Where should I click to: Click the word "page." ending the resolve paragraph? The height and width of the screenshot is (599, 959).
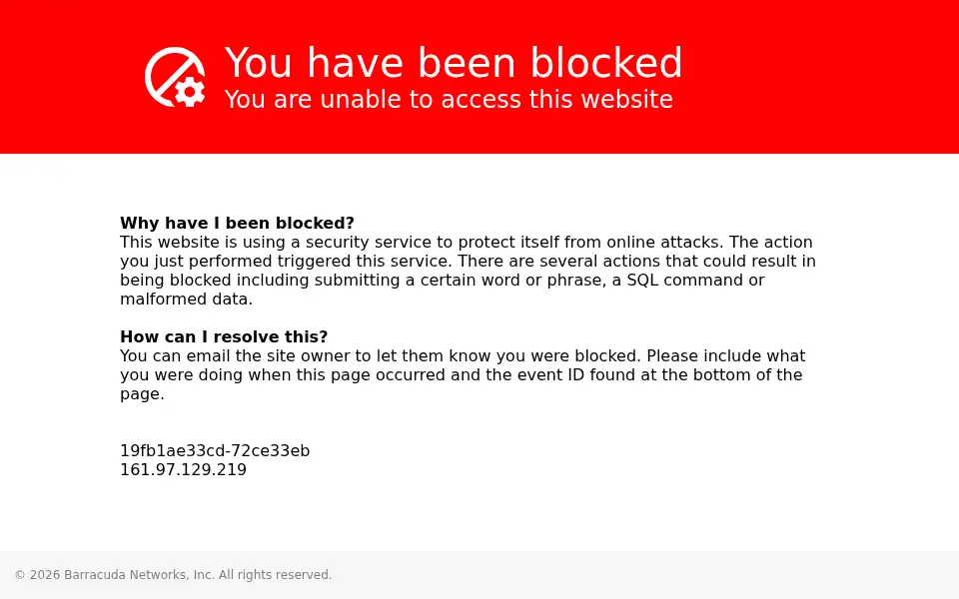143,394
